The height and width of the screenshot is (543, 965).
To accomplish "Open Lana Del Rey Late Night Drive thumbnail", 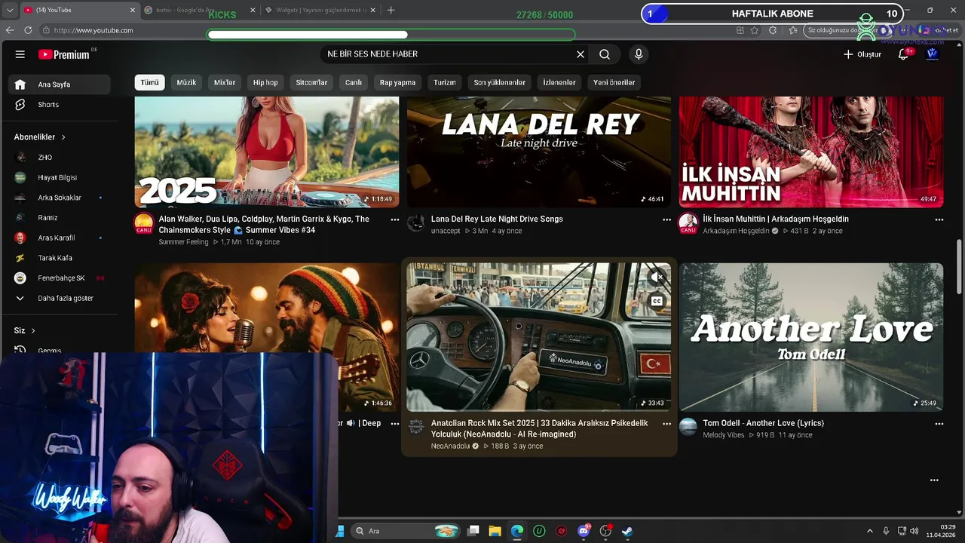I will coord(539,152).
